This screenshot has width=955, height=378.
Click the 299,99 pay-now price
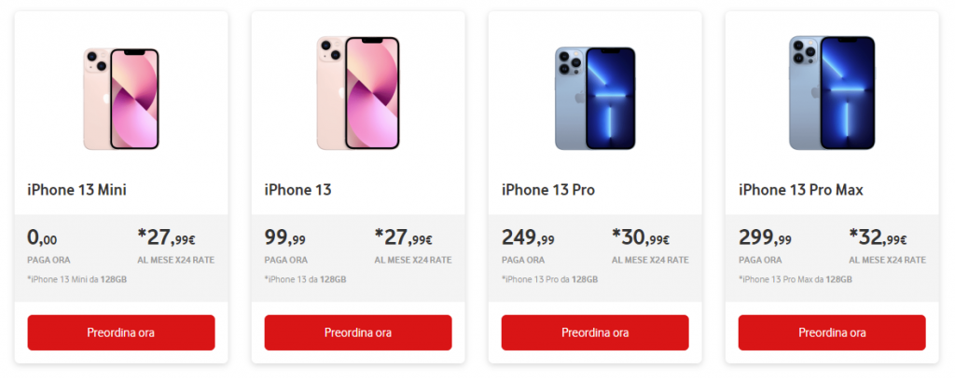coord(765,237)
